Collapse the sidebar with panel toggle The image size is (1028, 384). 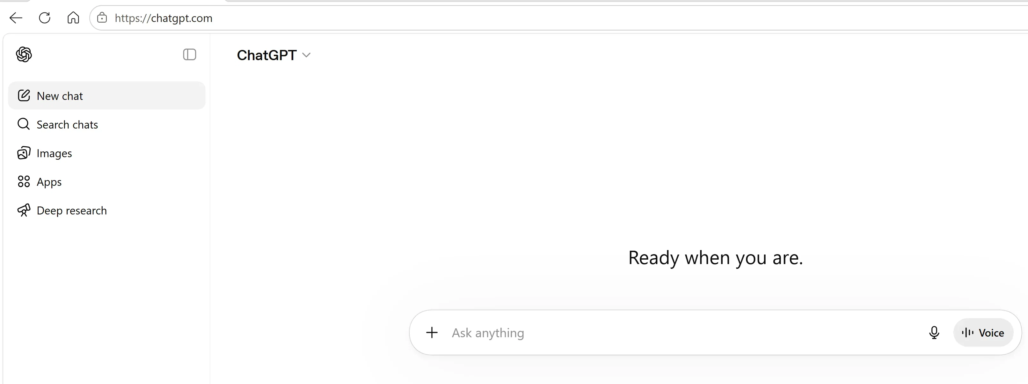pos(190,55)
